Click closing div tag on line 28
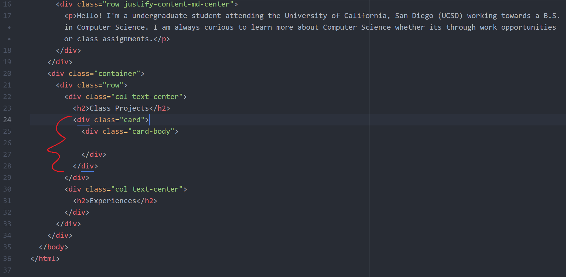 coord(85,166)
